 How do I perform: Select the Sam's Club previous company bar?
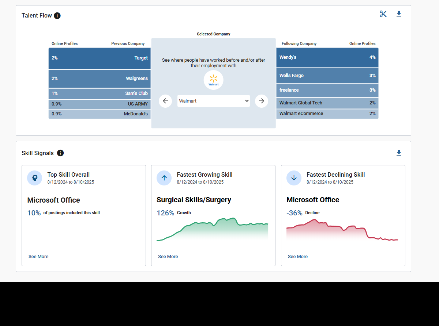pyautogui.click(x=100, y=93)
